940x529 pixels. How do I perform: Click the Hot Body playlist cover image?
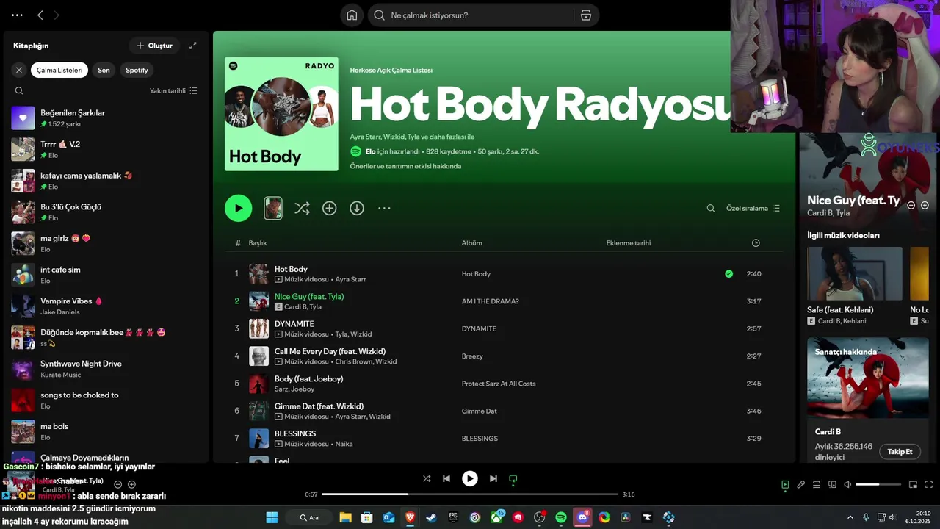281,114
